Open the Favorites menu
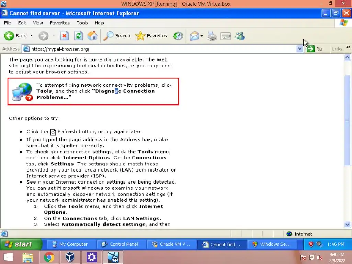 [60, 23]
